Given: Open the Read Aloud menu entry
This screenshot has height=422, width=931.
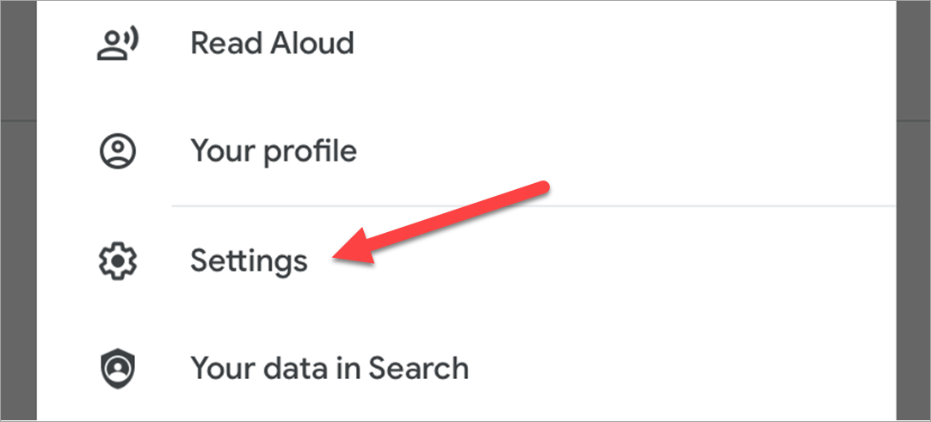Looking at the screenshot, I should [x=272, y=43].
